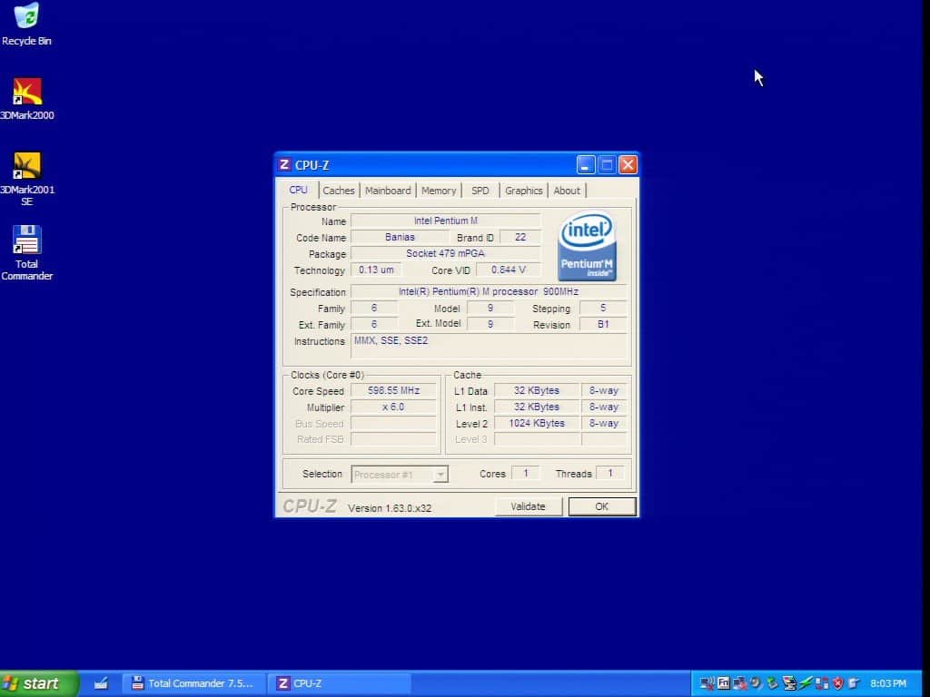
Task: Open the Memory tab
Action: [439, 191]
